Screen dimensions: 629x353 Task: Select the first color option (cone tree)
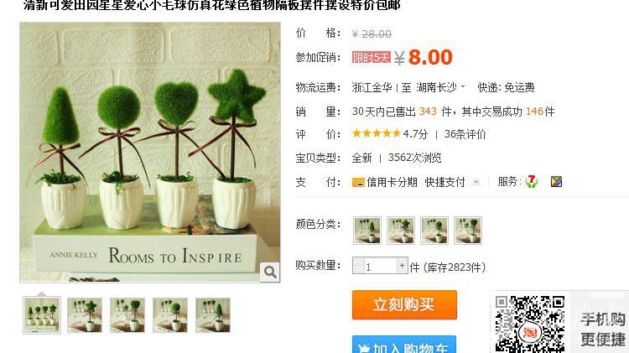(367, 231)
